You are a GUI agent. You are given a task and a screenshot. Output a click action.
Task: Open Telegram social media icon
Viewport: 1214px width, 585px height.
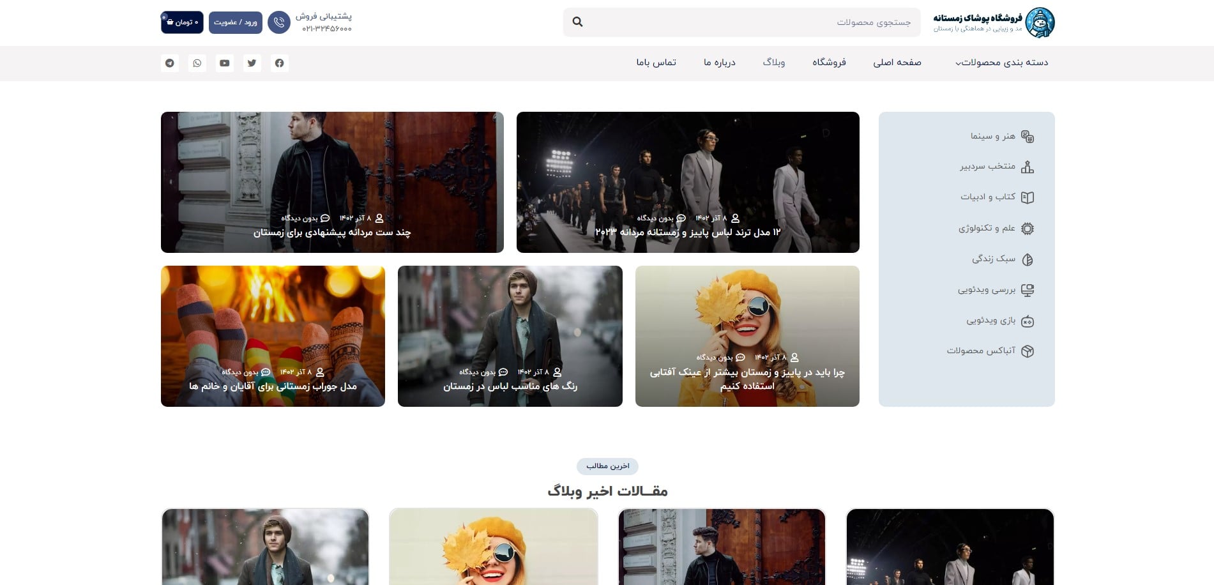[x=169, y=63]
